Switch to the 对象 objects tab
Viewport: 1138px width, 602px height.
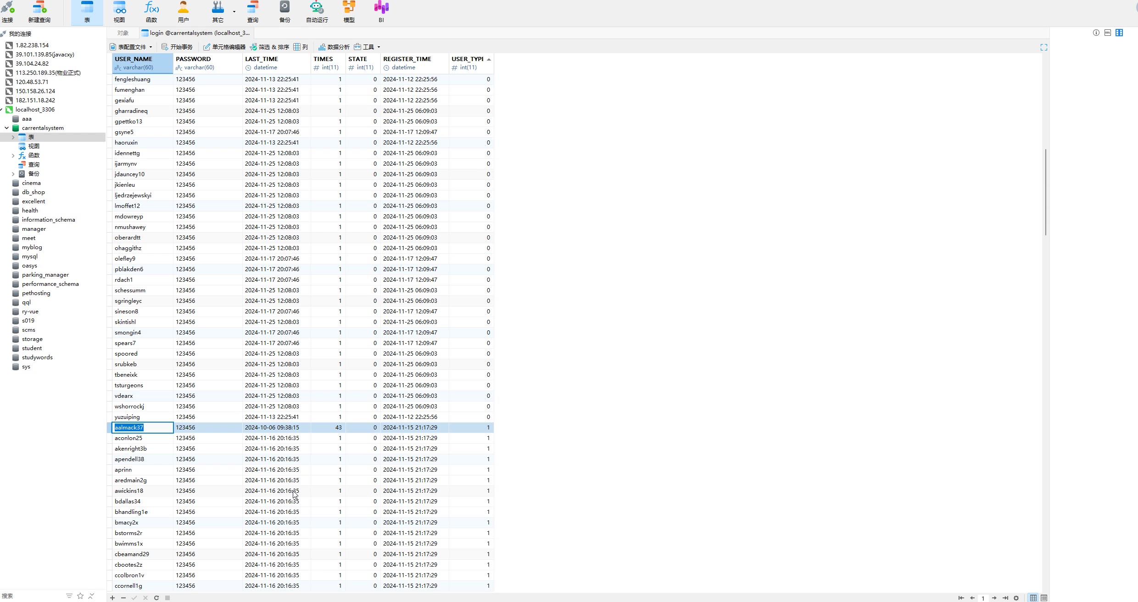coord(123,33)
